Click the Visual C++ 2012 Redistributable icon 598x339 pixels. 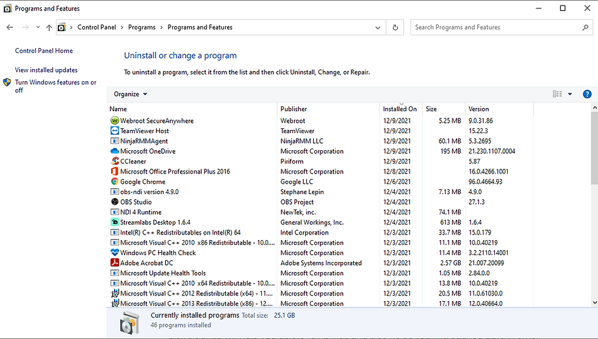[x=115, y=294]
